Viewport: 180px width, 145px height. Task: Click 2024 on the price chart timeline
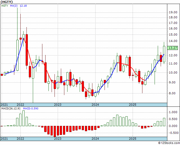tap(95, 105)
